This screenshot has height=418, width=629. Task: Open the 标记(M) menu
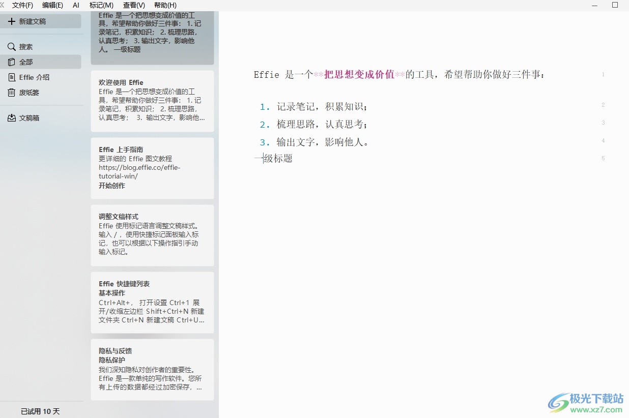(101, 5)
